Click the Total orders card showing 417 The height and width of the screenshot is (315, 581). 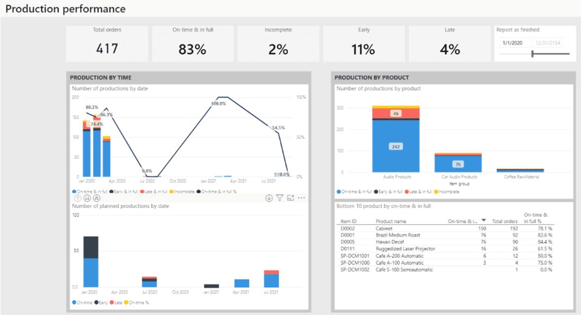coord(107,42)
